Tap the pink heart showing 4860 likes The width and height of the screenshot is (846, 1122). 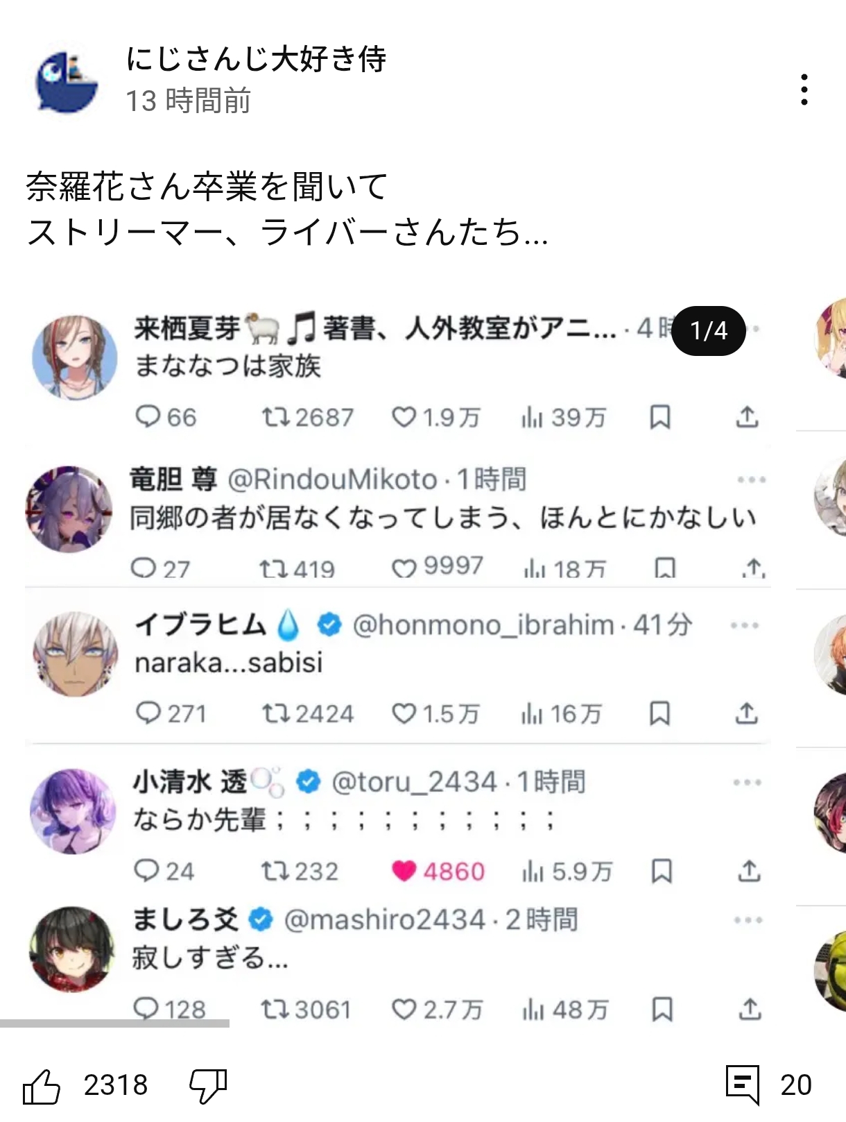tap(404, 871)
